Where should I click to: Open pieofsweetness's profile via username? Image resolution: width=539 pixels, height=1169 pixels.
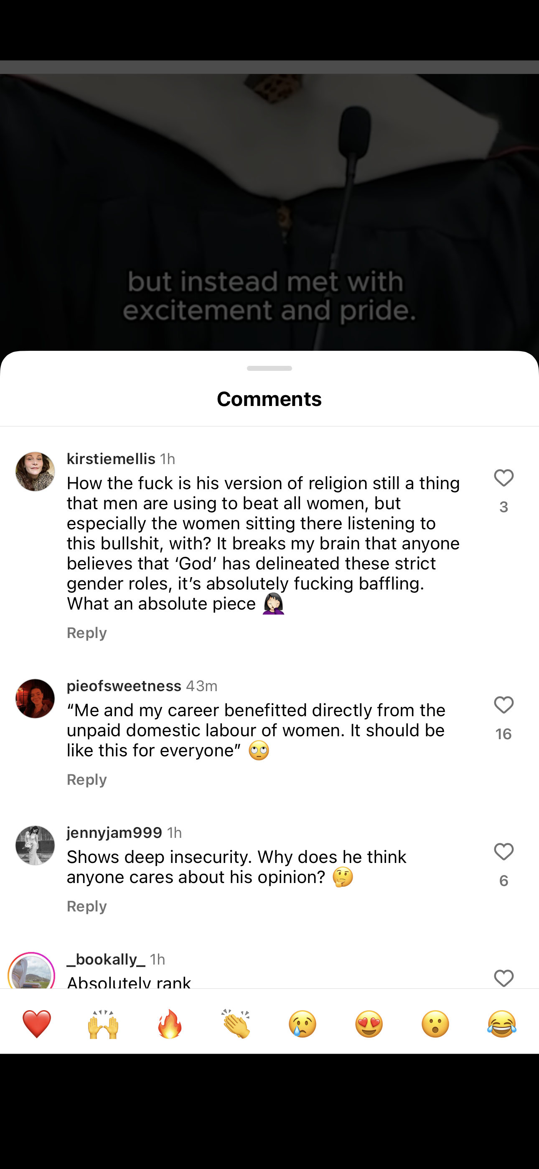coord(124,686)
